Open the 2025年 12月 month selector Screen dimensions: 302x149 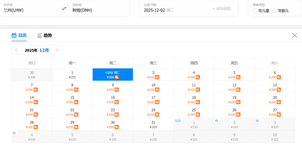(x=37, y=50)
